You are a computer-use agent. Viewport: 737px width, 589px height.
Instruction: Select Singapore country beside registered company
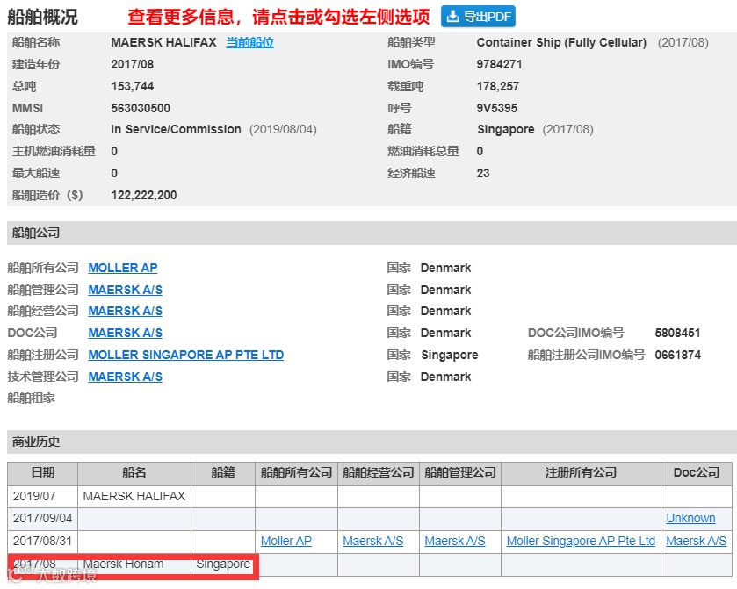[x=450, y=356]
